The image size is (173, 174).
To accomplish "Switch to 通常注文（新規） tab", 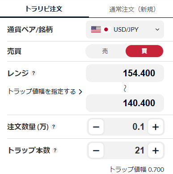I will [132, 9].
